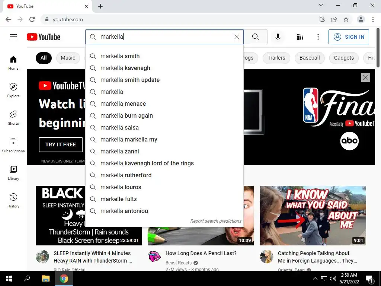The height and width of the screenshot is (286, 381).
Task: Open the 'I Know What You Said' thumbnail
Action: [313, 216]
